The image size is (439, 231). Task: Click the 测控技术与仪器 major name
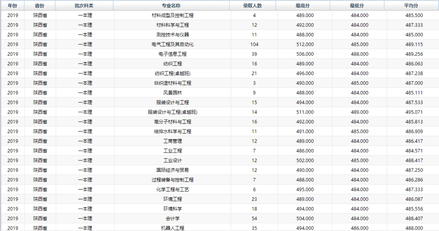pyautogui.click(x=172, y=35)
